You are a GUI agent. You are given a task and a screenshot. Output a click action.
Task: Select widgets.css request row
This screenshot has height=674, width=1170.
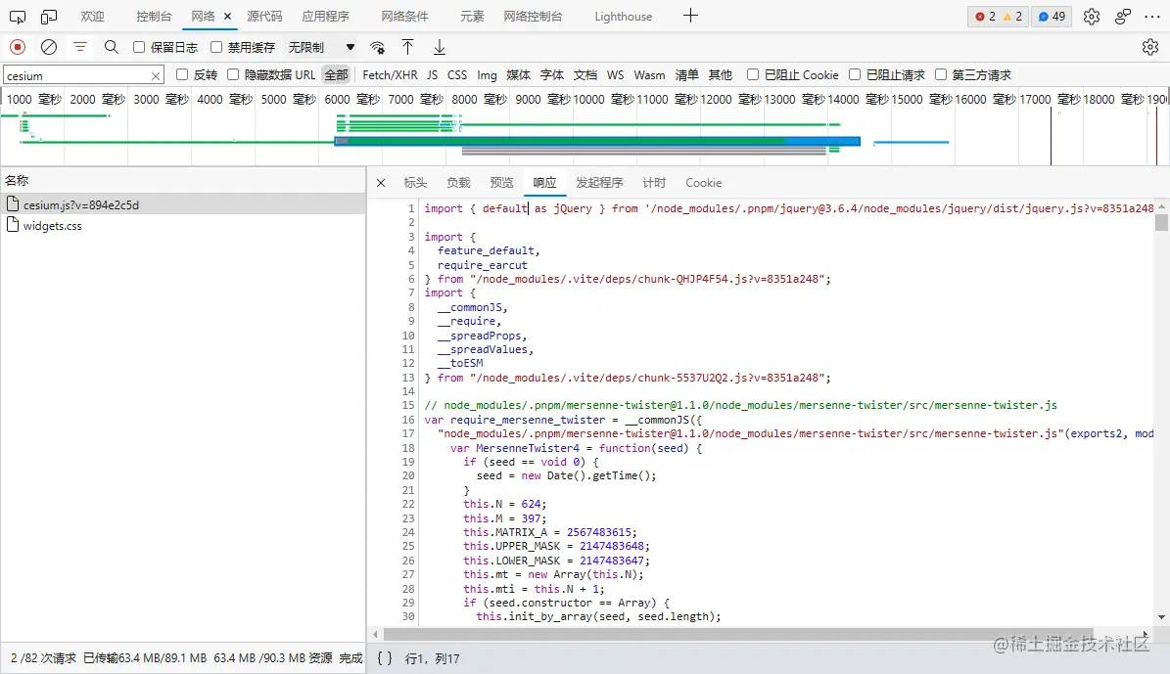pyautogui.click(x=183, y=225)
